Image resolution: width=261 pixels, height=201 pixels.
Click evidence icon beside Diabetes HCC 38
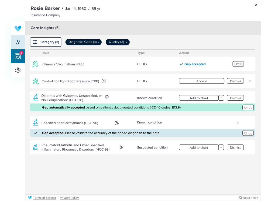point(107,97)
